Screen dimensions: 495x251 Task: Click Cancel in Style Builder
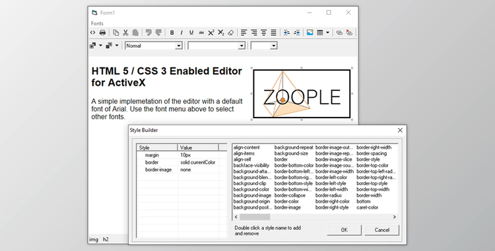point(382,230)
